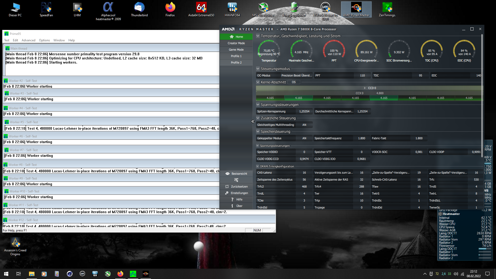
Task: Toggle Gekoppelter Modus AN setting
Action: [304, 138]
